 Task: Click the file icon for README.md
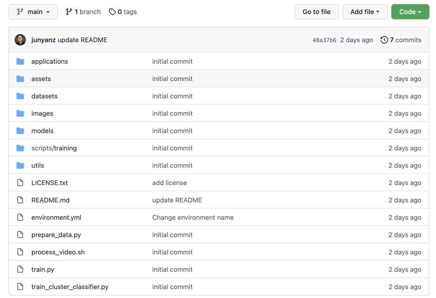click(20, 200)
